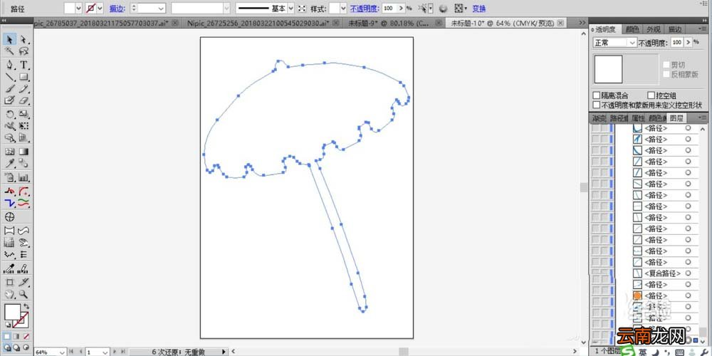Switch to Nipic_26725256 document tab
The width and height of the screenshot is (712, 356).
[258, 23]
